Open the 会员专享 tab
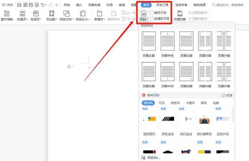249x161 pixels. [181, 5]
